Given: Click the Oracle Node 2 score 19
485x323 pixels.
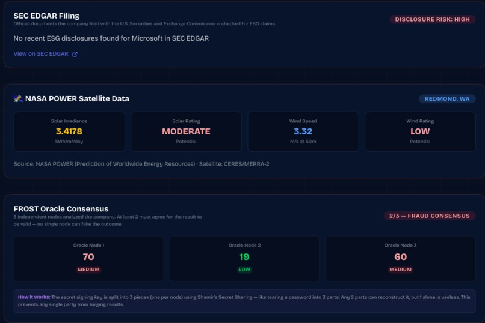Looking at the screenshot, I should (x=244, y=257).
